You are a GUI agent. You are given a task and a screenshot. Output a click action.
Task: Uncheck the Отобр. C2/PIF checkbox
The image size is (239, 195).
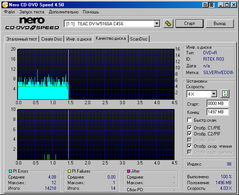point(190,134)
